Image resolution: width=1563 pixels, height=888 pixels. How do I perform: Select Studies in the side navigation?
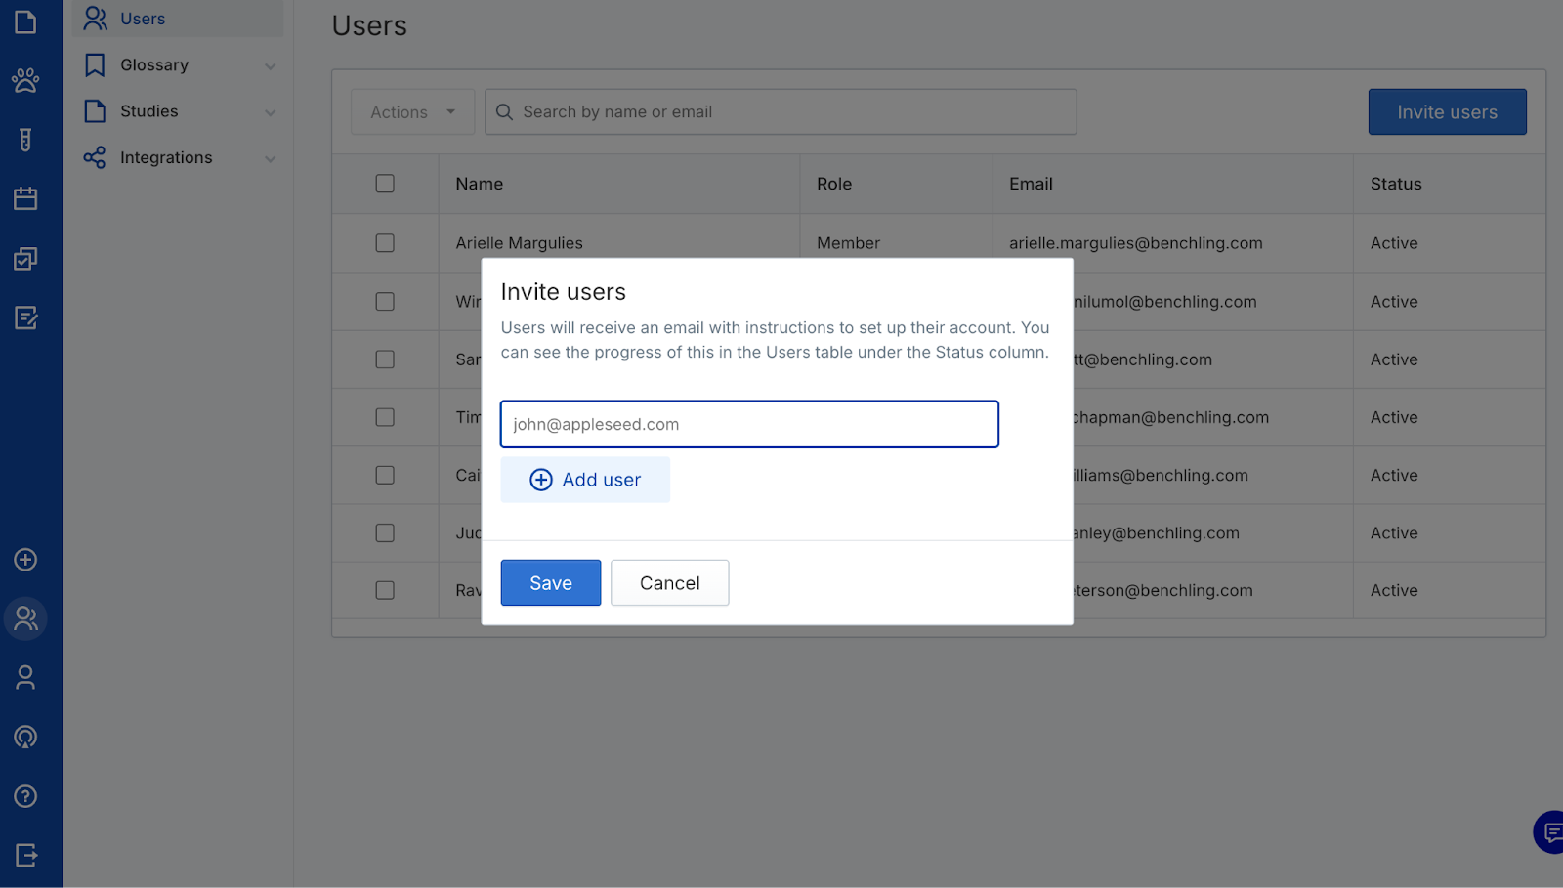148,111
